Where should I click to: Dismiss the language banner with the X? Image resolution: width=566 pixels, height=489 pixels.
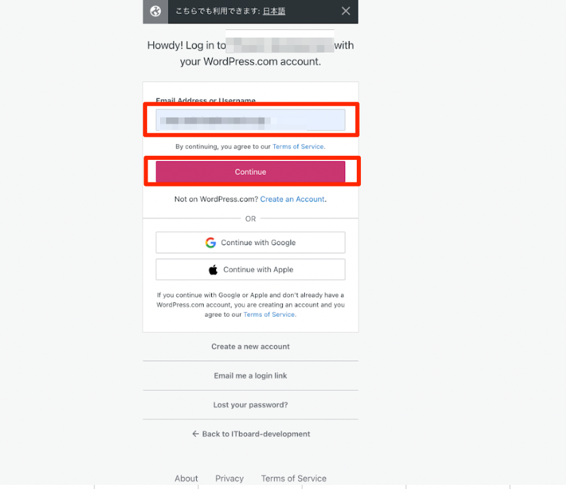point(346,11)
